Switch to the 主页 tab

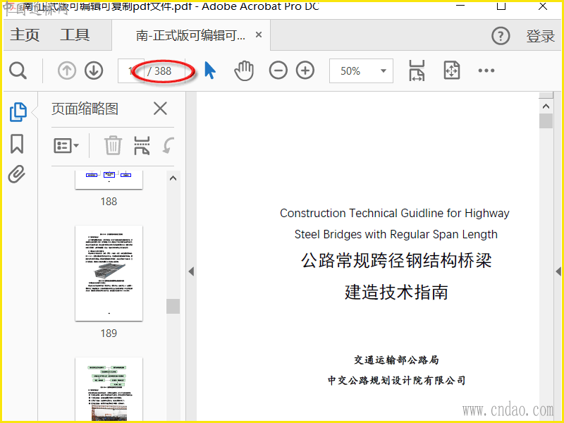pos(25,35)
